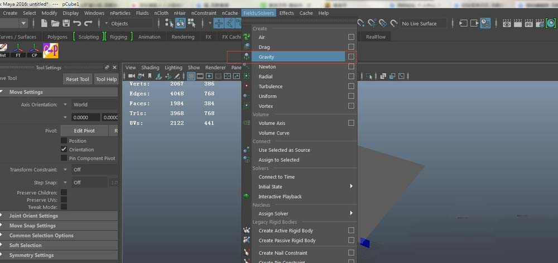Click the New Scene icon
This screenshot has height=263, width=558.
pyautogui.click(x=44, y=23)
